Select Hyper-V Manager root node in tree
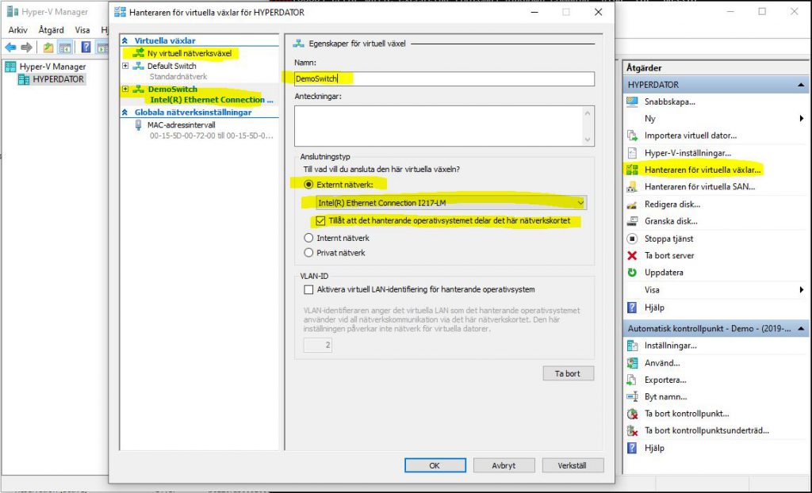The image size is (812, 493). click(x=52, y=67)
